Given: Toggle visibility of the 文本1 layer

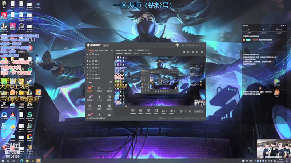Looking at the screenshot, I should 87,61.
